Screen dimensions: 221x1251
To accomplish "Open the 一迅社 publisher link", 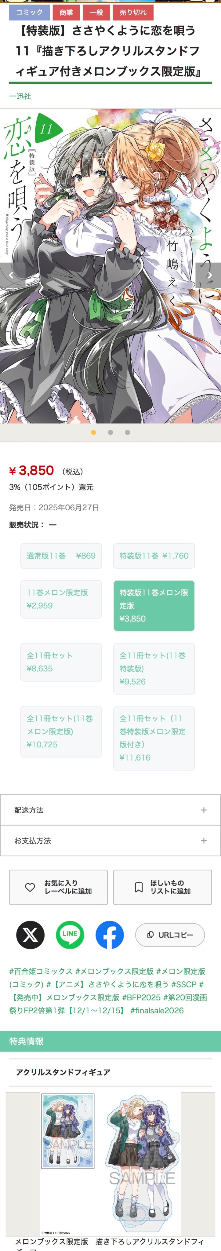I will click(x=20, y=96).
